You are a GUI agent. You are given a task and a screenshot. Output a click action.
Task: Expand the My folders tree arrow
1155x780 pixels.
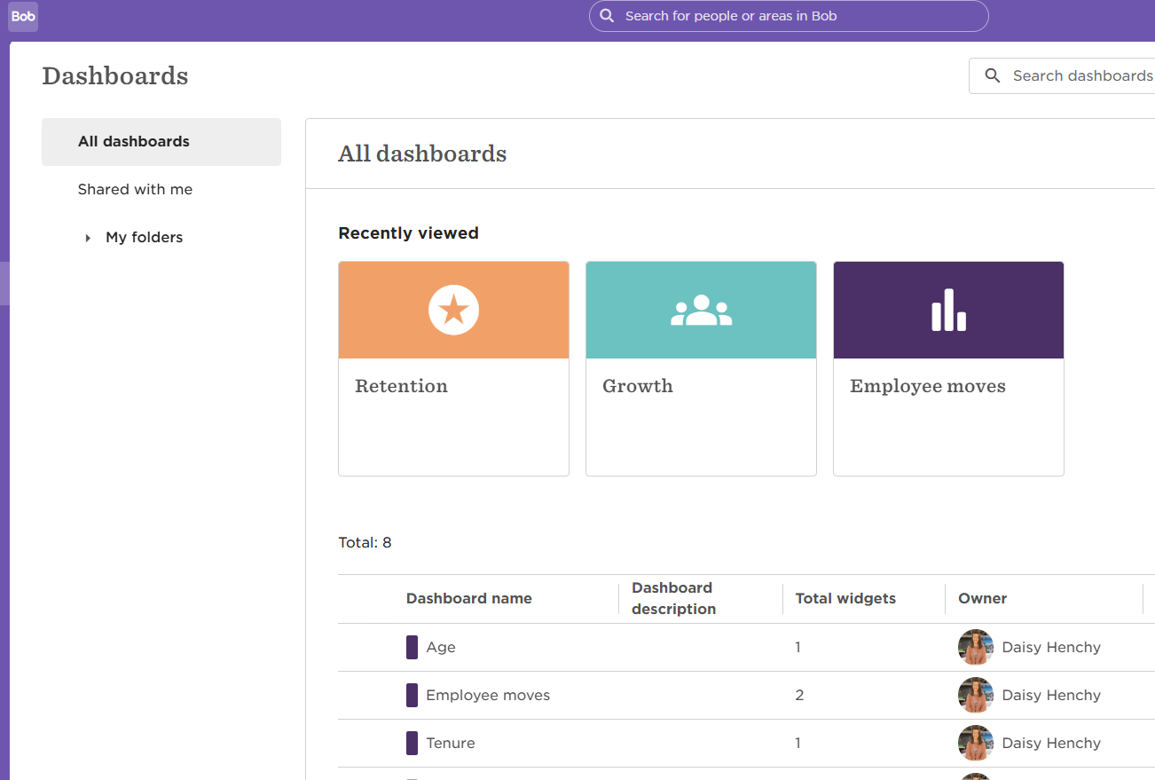tap(88, 238)
